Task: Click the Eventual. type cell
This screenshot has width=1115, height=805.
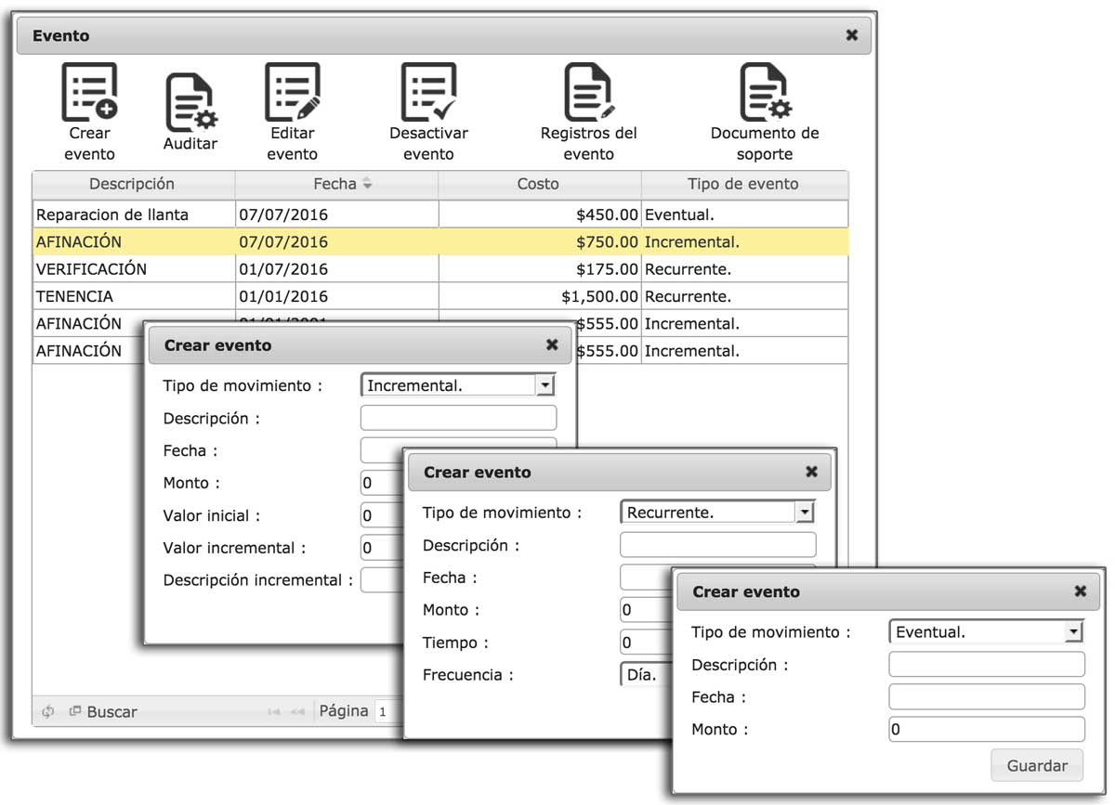Action: [744, 214]
